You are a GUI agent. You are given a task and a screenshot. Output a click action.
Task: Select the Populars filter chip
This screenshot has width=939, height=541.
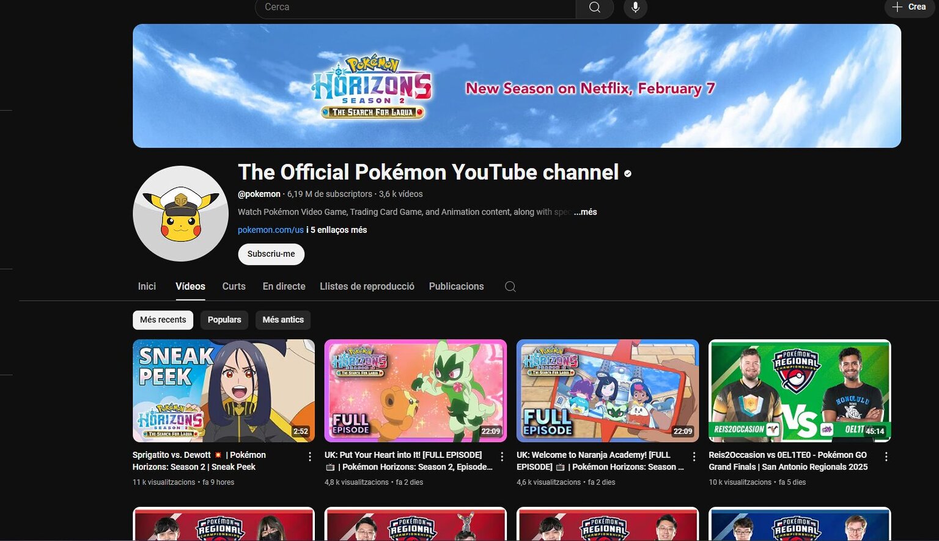pyautogui.click(x=224, y=319)
